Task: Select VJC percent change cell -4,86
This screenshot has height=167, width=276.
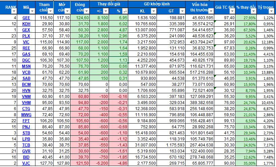Action: click(x=118, y=163)
